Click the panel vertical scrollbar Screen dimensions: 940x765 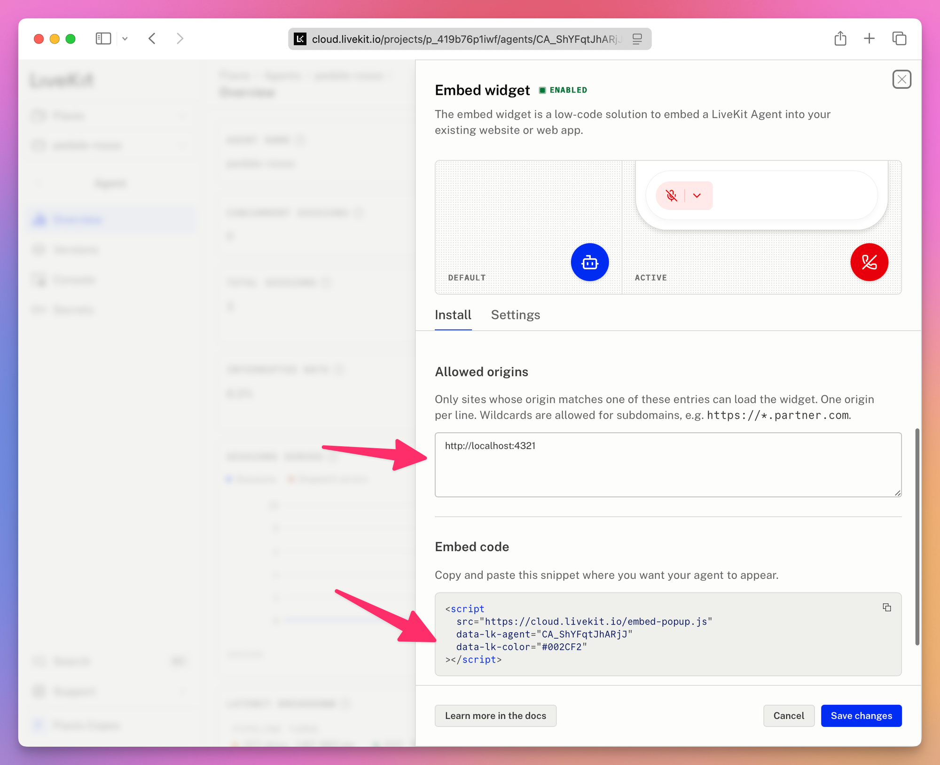(x=916, y=536)
